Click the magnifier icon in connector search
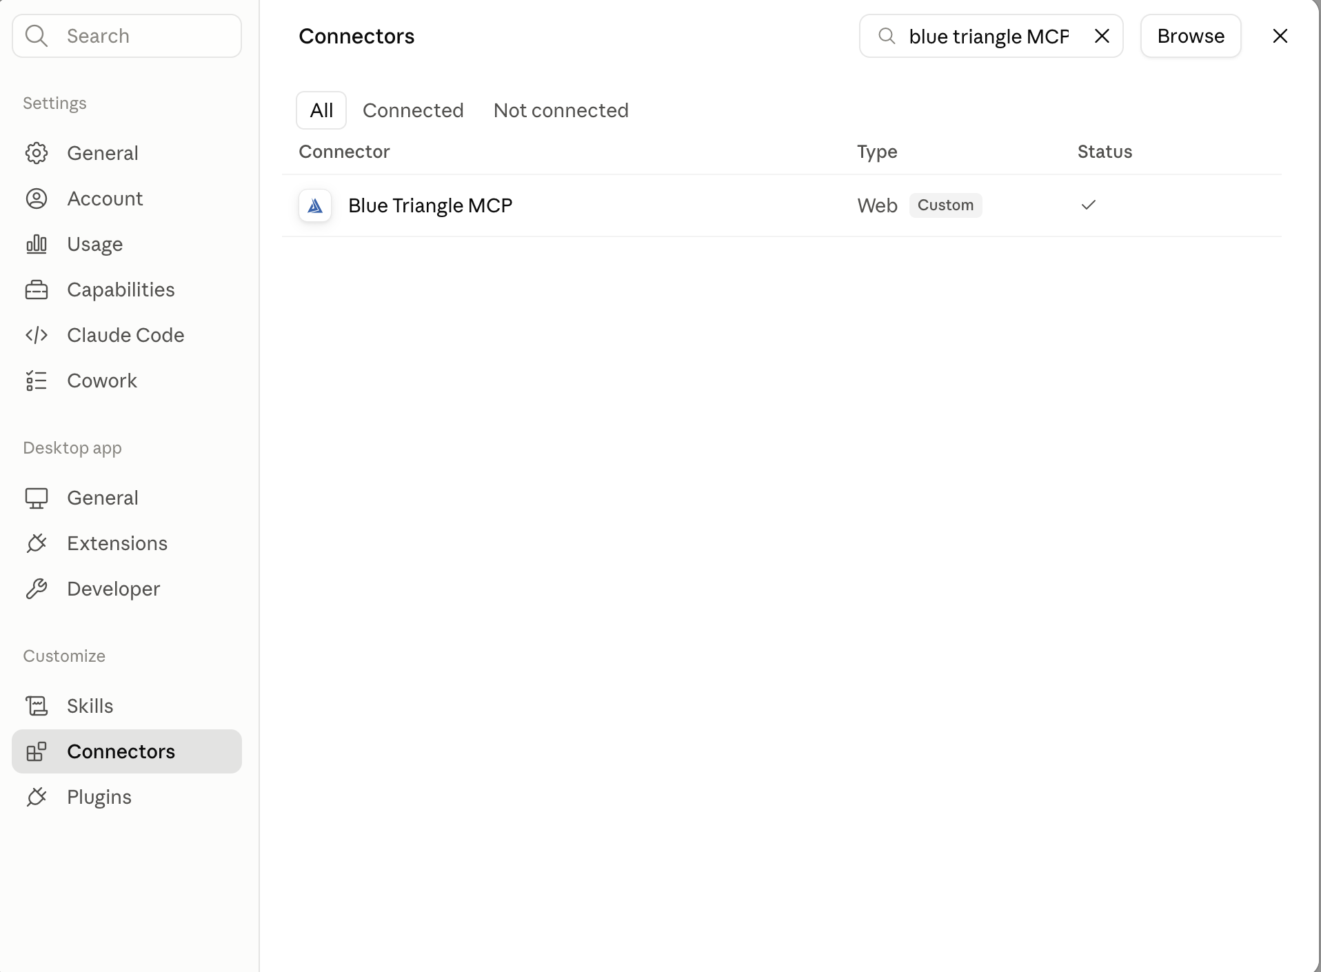1321x972 pixels. [887, 36]
